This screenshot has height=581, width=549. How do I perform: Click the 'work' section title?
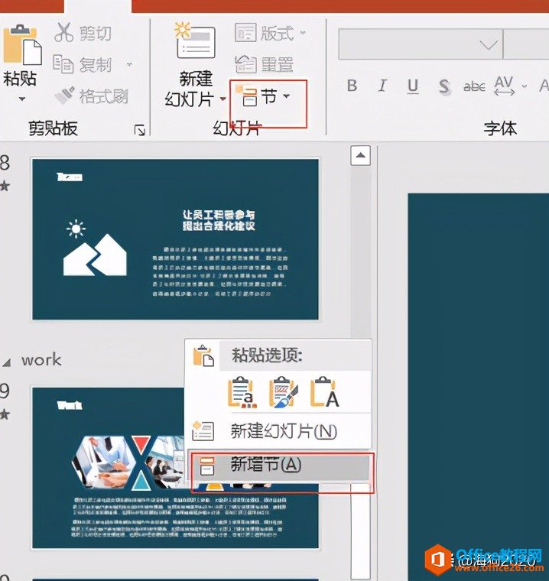[41, 360]
